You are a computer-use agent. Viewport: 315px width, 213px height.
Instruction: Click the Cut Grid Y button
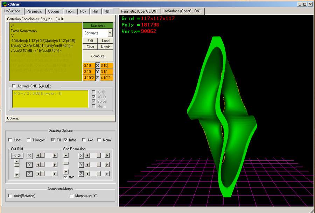point(29,165)
